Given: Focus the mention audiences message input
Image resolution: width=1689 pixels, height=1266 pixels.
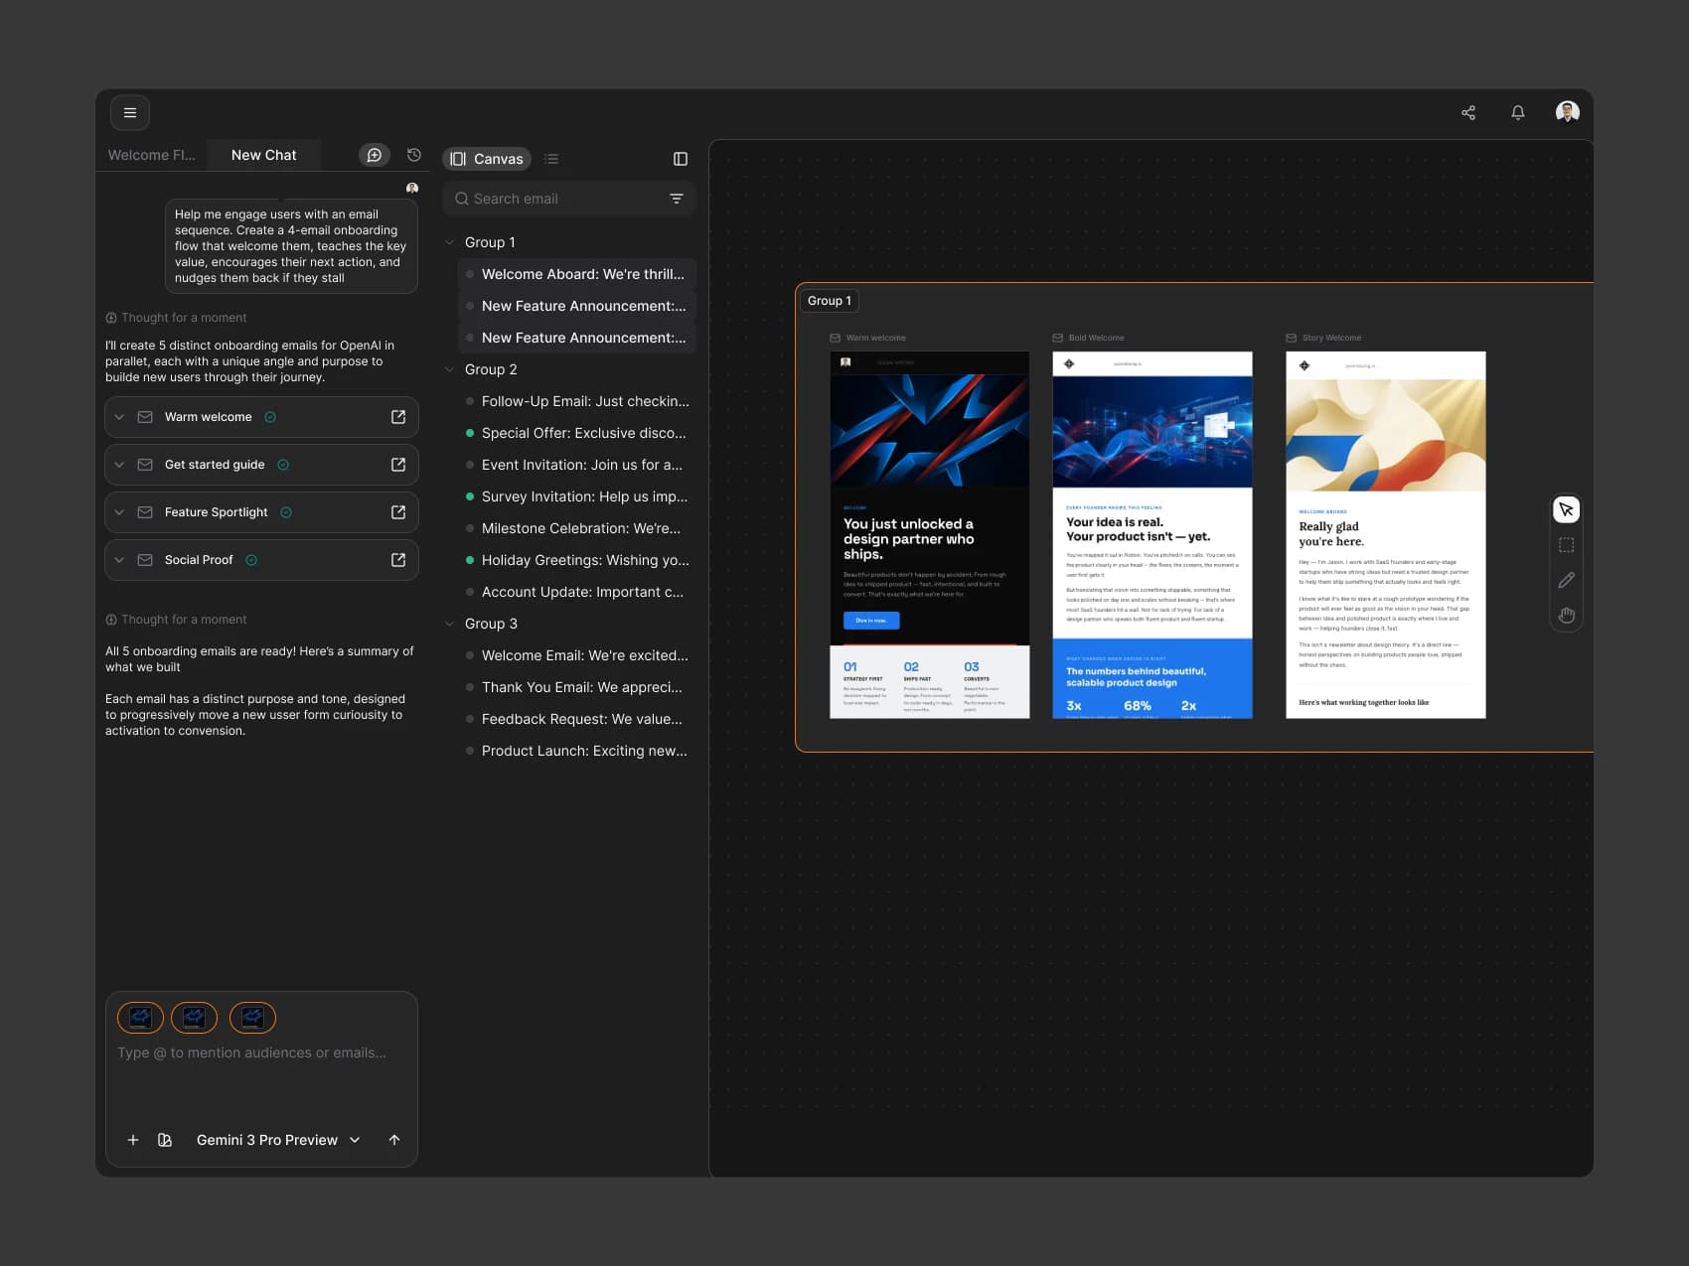Looking at the screenshot, I should tap(261, 1053).
